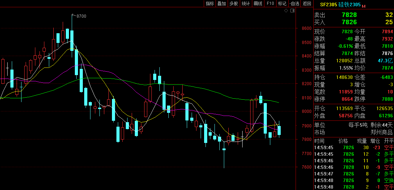Remove from watchlist via -自选

pos(294,3)
